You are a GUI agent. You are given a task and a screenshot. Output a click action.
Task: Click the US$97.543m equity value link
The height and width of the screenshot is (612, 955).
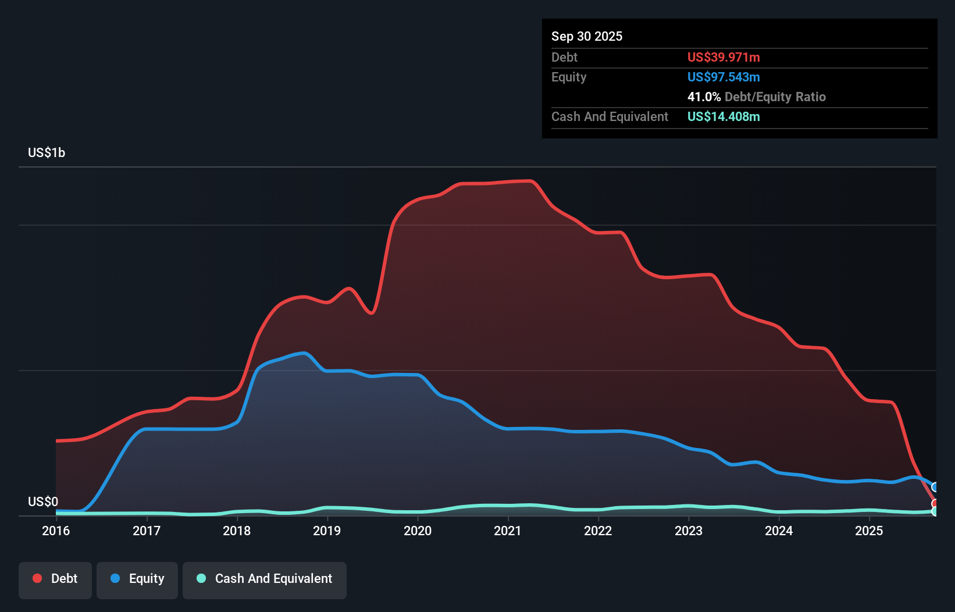tap(724, 77)
